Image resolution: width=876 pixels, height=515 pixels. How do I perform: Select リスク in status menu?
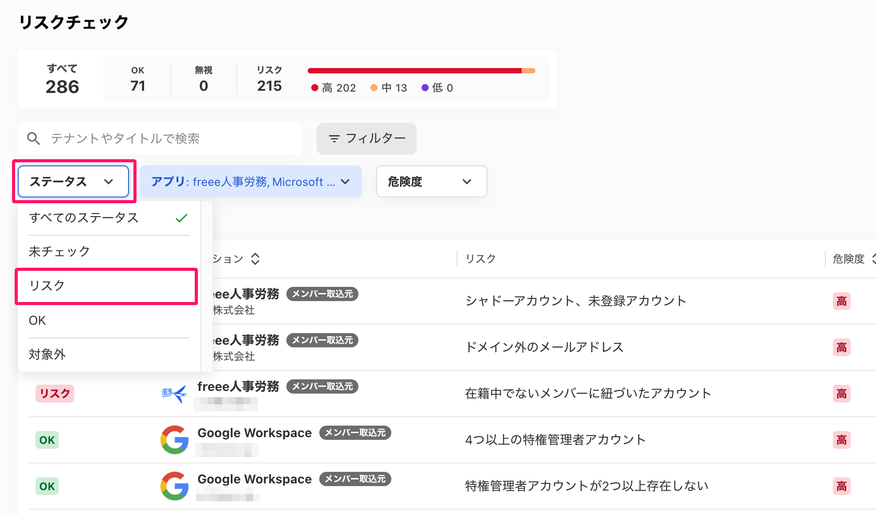(x=106, y=286)
